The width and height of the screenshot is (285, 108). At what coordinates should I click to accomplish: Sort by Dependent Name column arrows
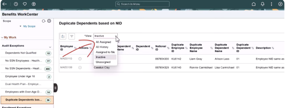click(133, 48)
